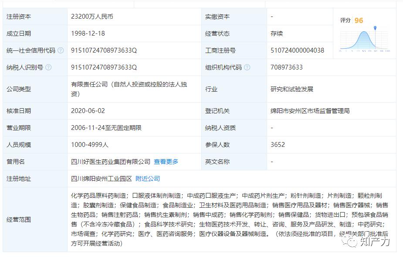Click registered address 四川绵阳安州工业园区
This screenshot has width=403, height=259.
(101, 179)
